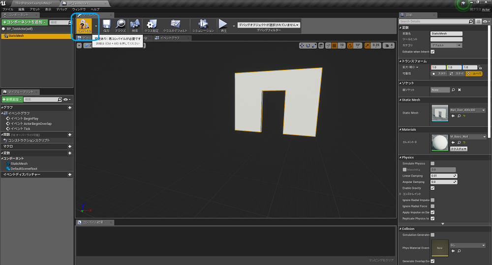This screenshot has width=492, height=265.
Task: Click My Blueprint search field
Action: point(43,99)
